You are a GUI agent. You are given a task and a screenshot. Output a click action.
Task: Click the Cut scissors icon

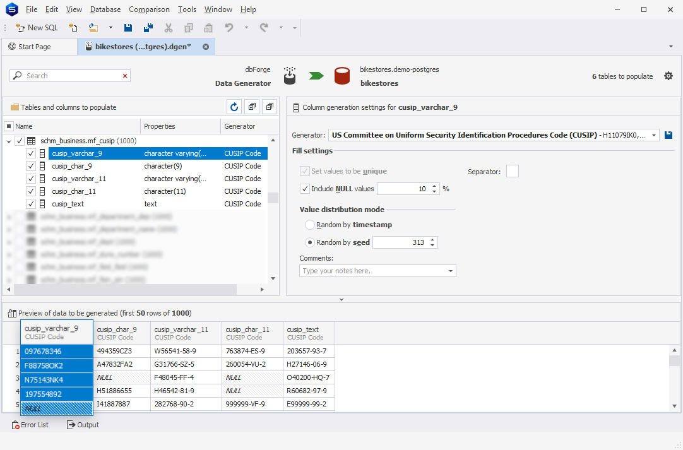tap(169, 27)
